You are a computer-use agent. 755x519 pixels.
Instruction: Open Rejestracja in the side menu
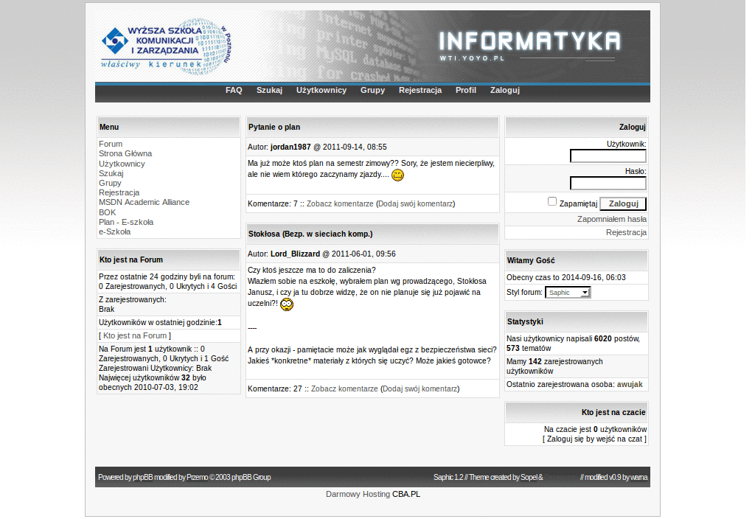tap(119, 192)
